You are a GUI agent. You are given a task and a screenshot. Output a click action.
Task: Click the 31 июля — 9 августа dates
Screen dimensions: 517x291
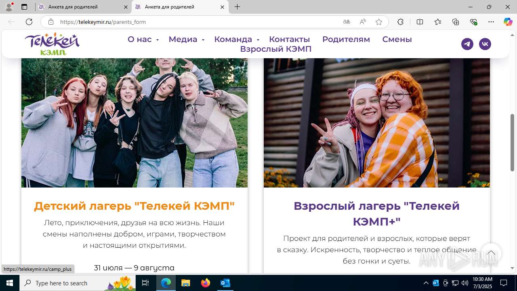coord(134,268)
